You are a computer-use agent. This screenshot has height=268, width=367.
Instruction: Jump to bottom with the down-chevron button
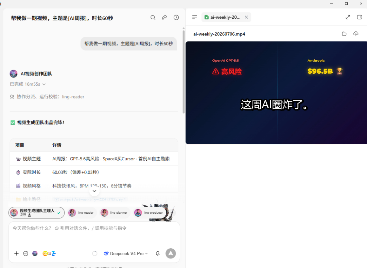click(x=94, y=191)
